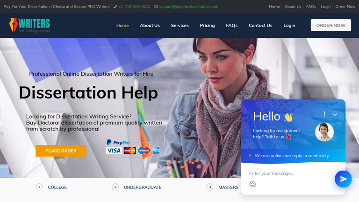The height and width of the screenshot is (202, 359).
Task: Click the support agent avatar
Action: pyautogui.click(x=324, y=132)
